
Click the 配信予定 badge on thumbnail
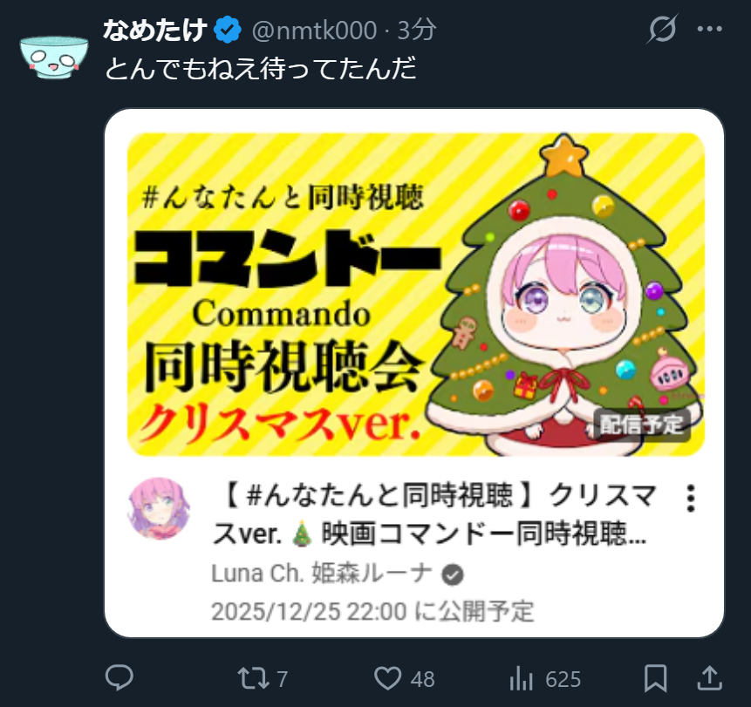[642, 425]
